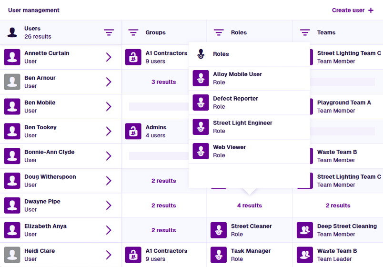Expand Annette Curtain's row chevron
383x267 pixels.
pos(109,57)
